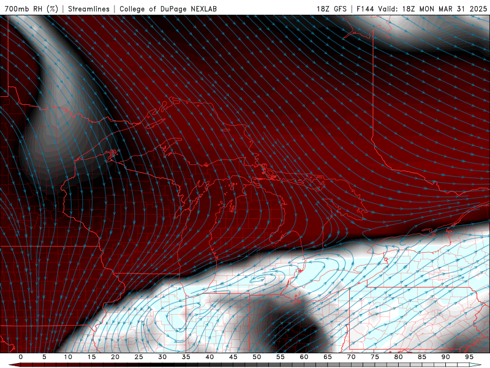Screen dimensions: 490x368
Task: Click the '40' percent legend label
Action: (x=209, y=357)
